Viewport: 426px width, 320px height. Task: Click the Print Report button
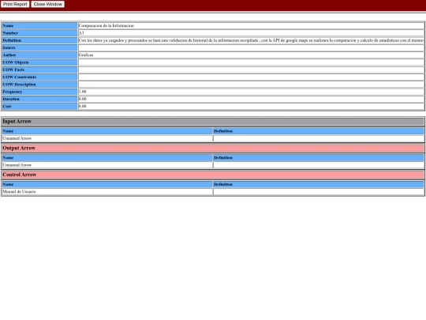click(15, 5)
